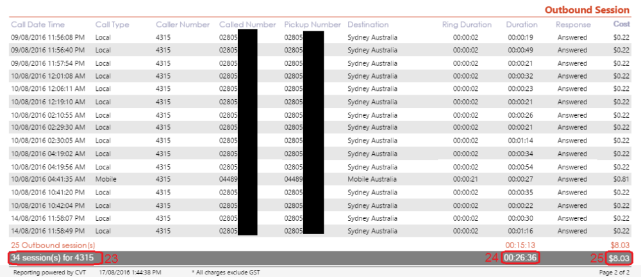Click the 25 Outbound session(s) summary
The height and width of the screenshot is (277, 641).
pyautogui.click(x=53, y=245)
